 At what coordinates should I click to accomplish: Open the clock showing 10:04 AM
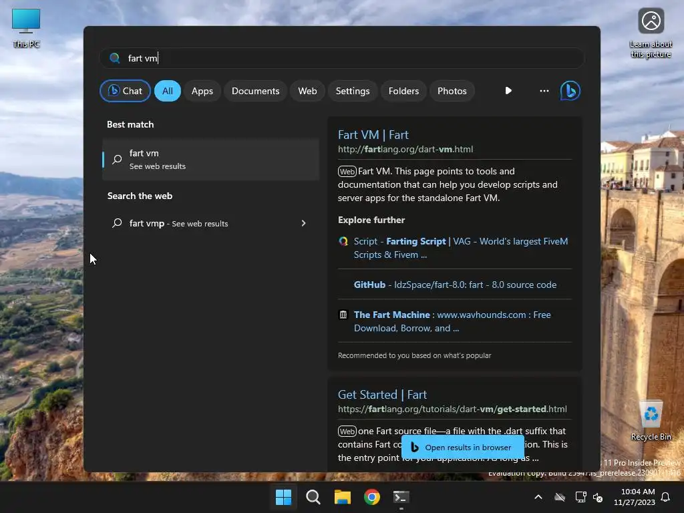click(x=635, y=497)
